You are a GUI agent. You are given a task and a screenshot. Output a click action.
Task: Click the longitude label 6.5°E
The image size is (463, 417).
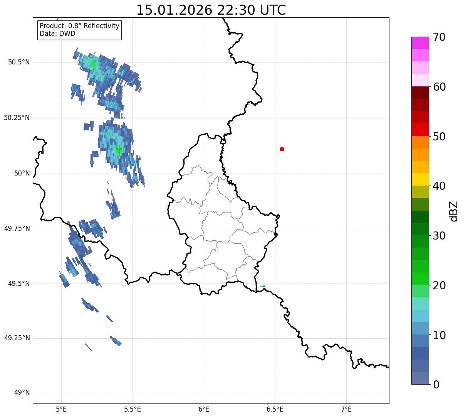tap(275, 409)
